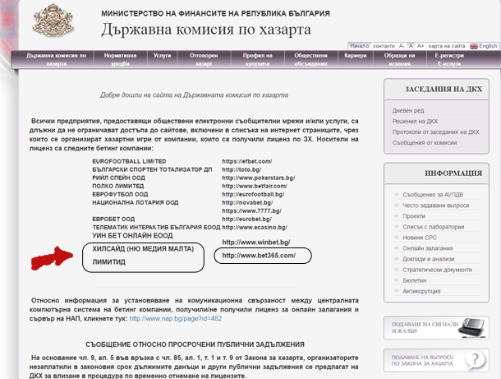Open Съобщения от комисии link
This screenshot has height=379, width=501.
coord(425,143)
